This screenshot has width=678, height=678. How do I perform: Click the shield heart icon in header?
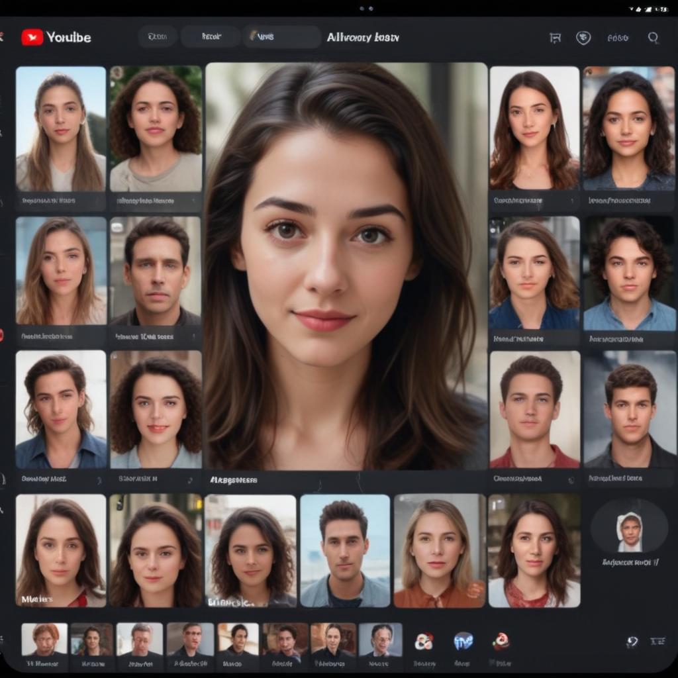tap(583, 38)
